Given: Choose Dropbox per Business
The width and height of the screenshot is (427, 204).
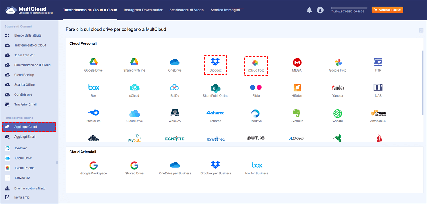Looking at the screenshot, I should [x=216, y=168].
